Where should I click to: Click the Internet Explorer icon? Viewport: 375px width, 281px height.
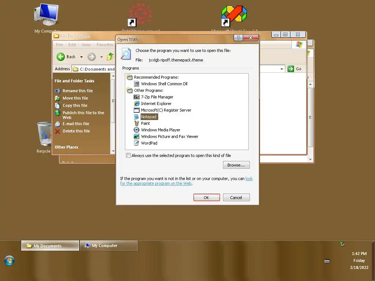(x=137, y=104)
